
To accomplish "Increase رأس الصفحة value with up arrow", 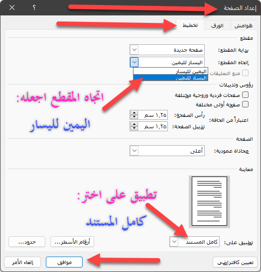I will click(134, 112).
